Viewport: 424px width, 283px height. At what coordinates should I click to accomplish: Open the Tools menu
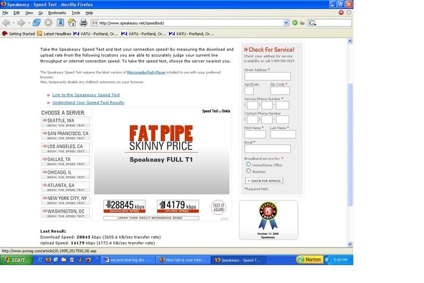pyautogui.click(x=76, y=13)
